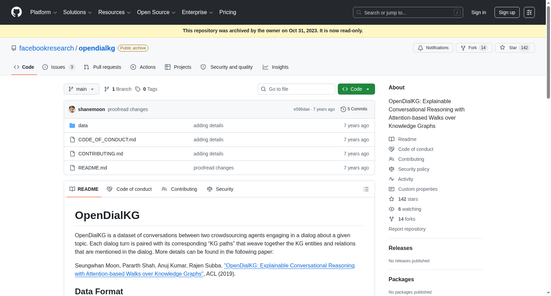This screenshot has width=551, height=296.
Task: Click the file icon beside README.md
Action: click(x=72, y=168)
